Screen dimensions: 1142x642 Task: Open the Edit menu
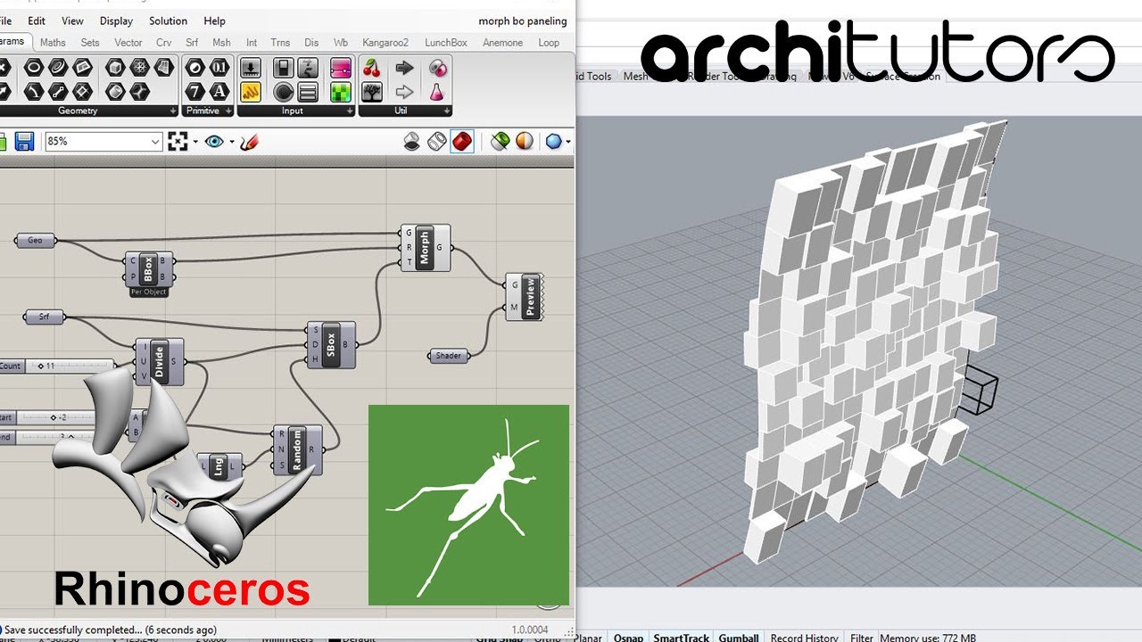click(37, 21)
